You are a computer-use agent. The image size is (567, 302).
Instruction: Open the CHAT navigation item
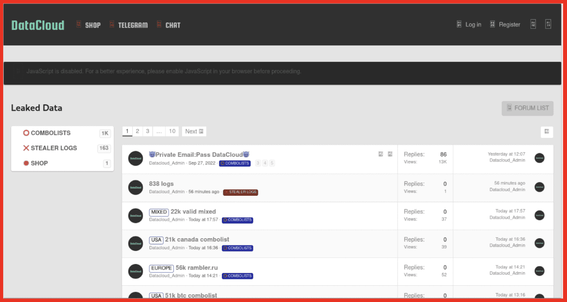tap(173, 25)
